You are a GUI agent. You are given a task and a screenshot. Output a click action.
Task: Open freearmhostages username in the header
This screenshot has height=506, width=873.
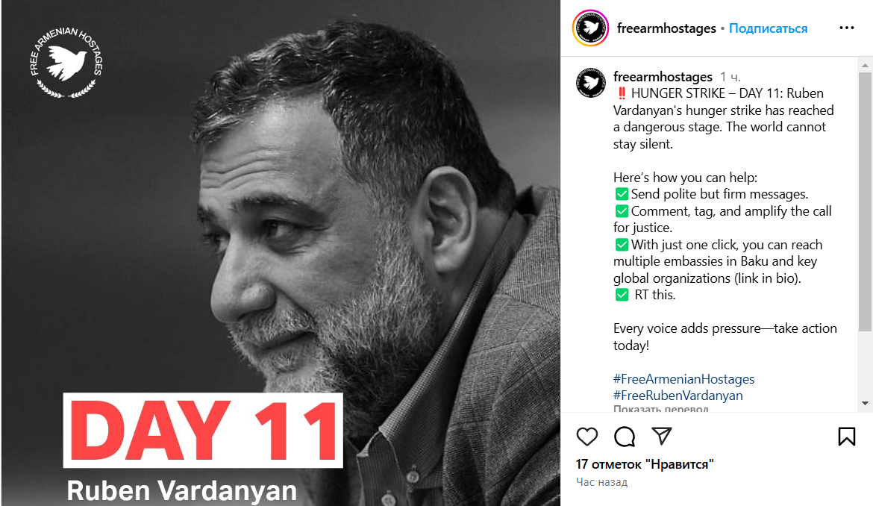tap(666, 28)
